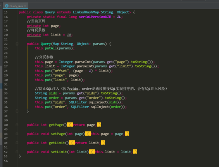Expand folded closing brace of getPage()

click(99, 124)
